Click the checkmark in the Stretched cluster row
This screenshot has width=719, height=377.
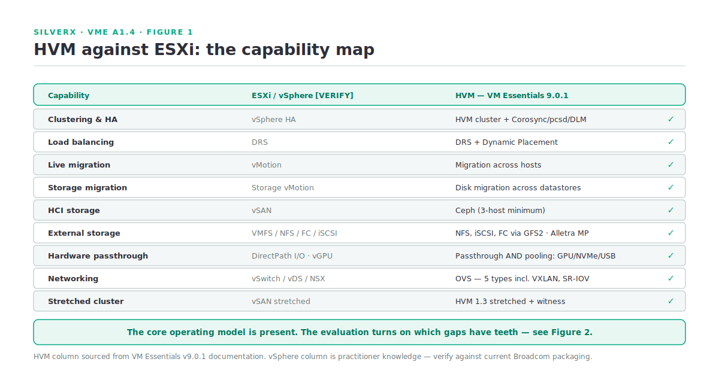coord(670,301)
